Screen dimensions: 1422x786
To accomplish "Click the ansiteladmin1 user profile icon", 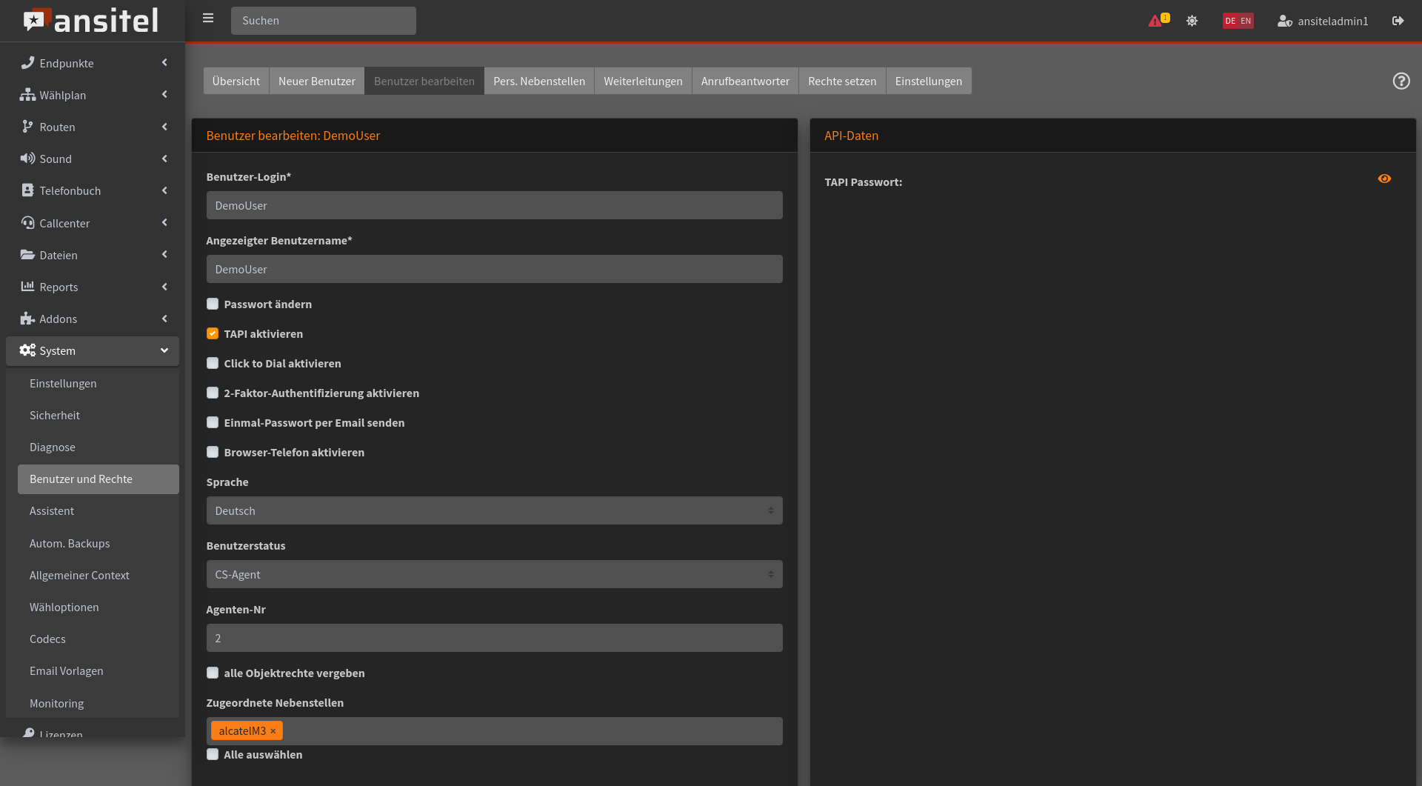I will tap(1284, 21).
